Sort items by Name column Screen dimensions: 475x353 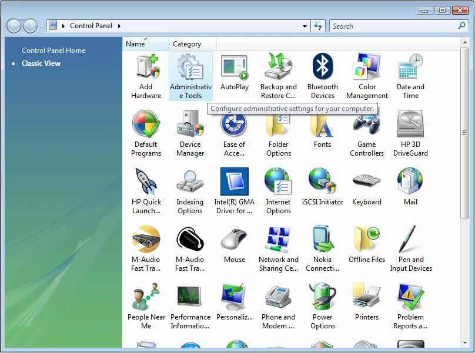coord(146,44)
